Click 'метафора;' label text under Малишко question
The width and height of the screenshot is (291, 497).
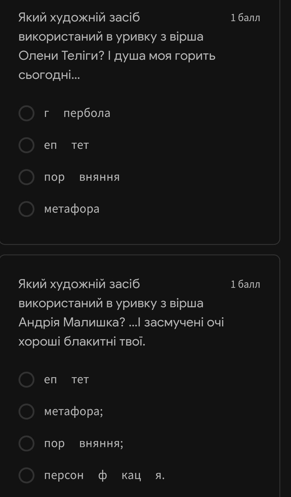(74, 411)
